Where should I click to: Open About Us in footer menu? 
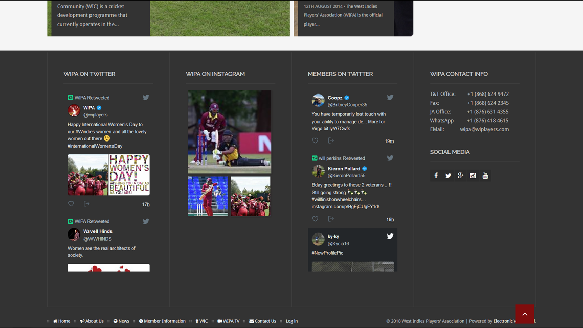coord(92,321)
